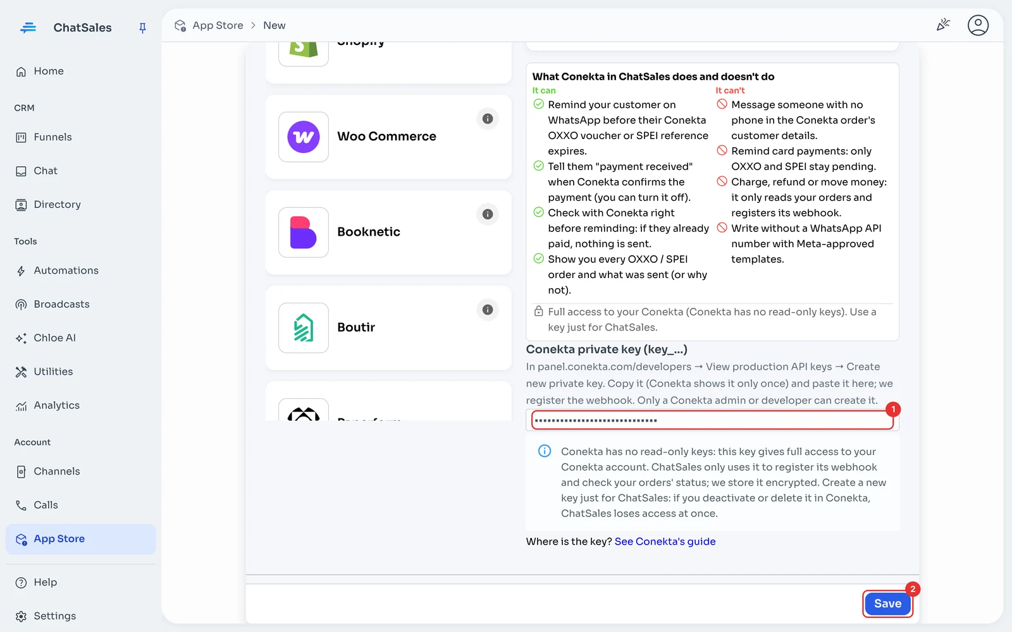Open the Chat page
The image size is (1012, 632).
tap(80, 171)
